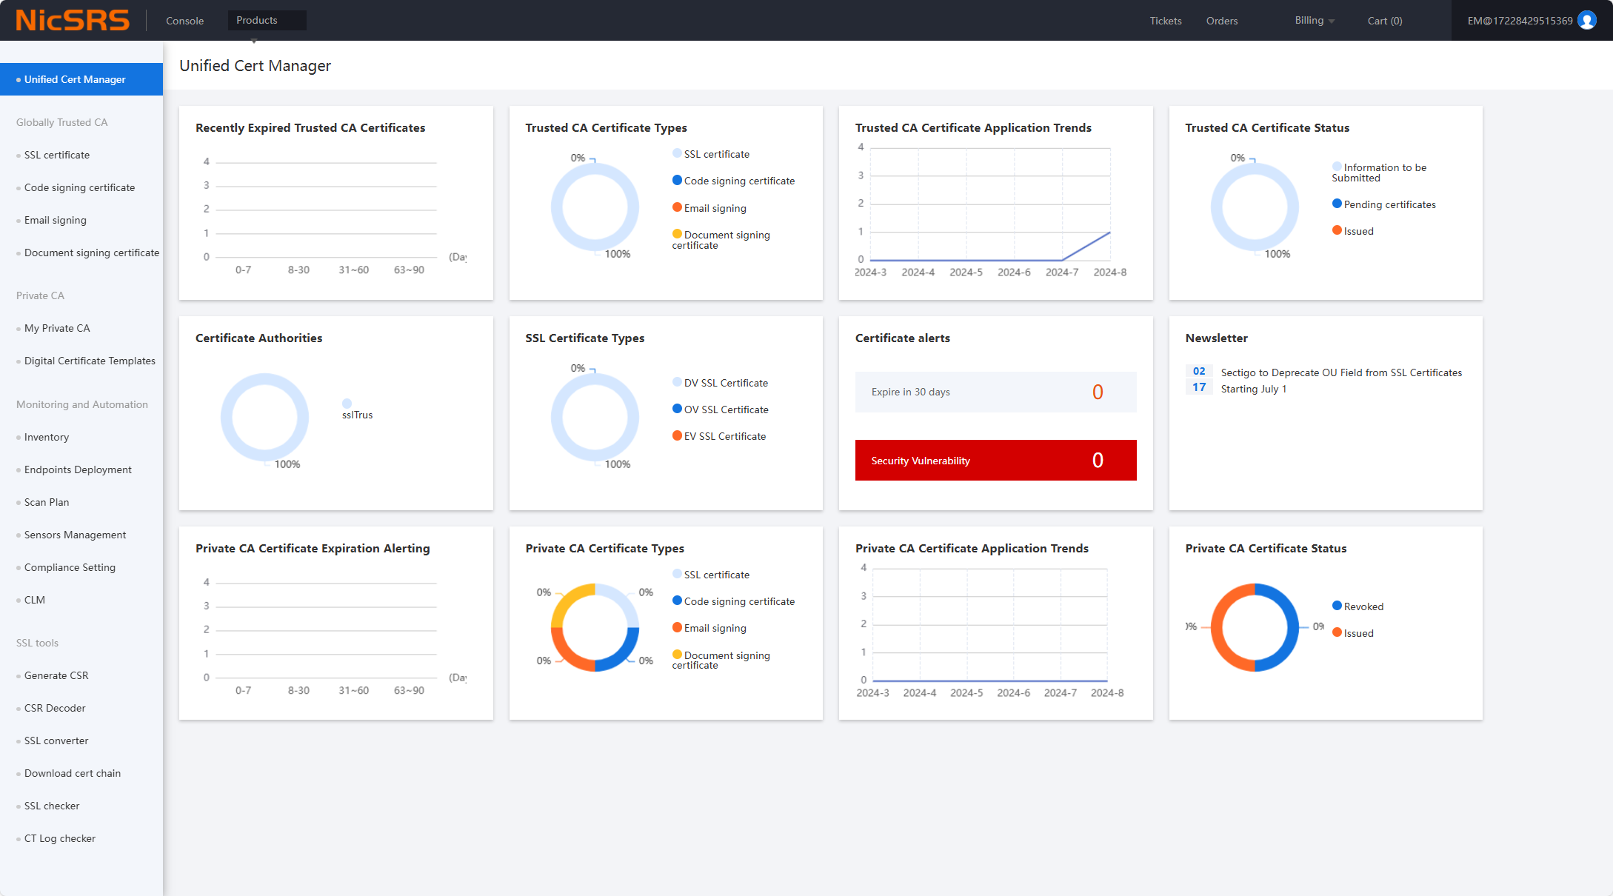
Task: Click Security Vulnerability red alert bar
Action: (x=995, y=460)
